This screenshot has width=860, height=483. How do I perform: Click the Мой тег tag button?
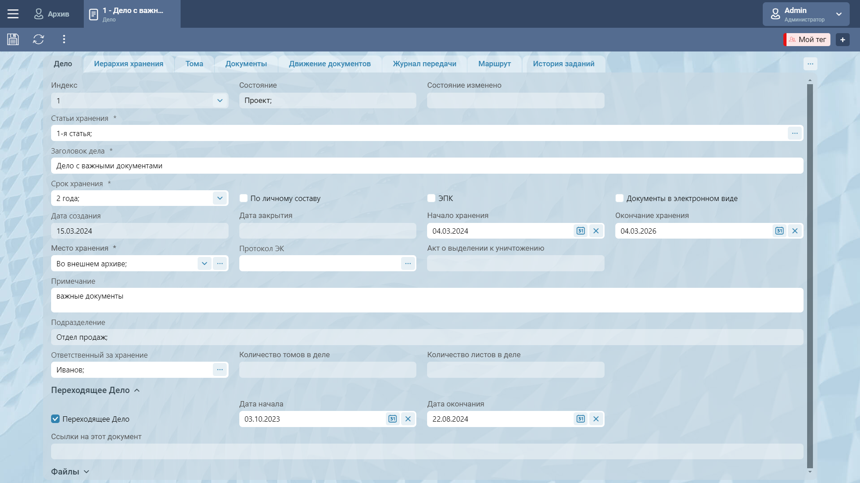click(807, 40)
